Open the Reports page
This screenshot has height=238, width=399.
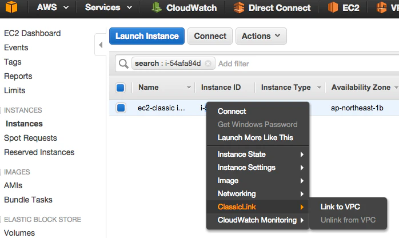coord(18,76)
